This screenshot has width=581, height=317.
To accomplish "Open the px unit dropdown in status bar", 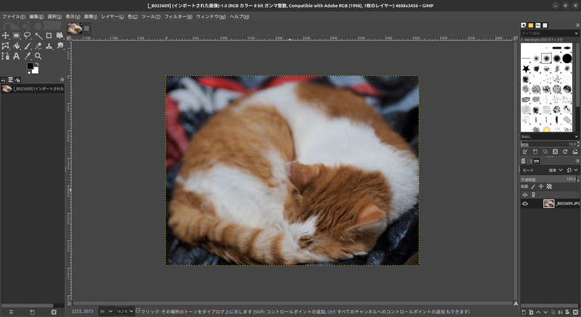I will point(106,311).
